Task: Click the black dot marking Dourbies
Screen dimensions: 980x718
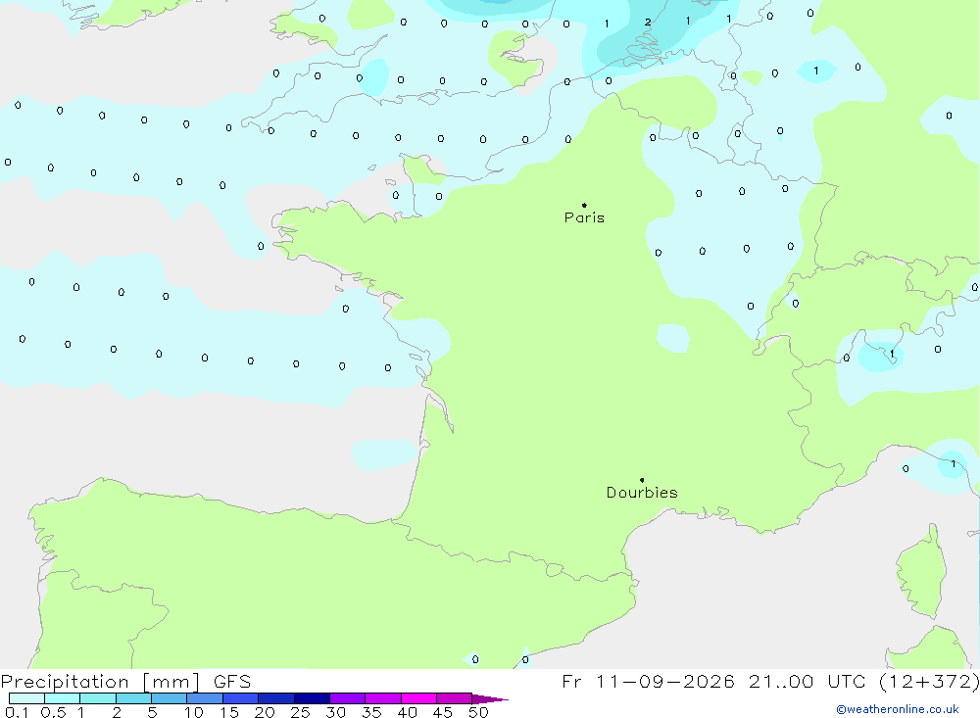Action: pos(642,480)
